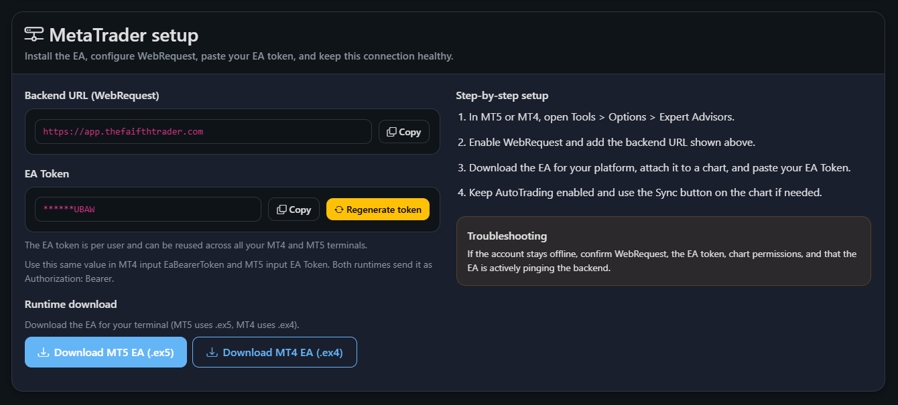Click the note about EA token per user
This screenshot has height=405, width=898.
coord(196,245)
